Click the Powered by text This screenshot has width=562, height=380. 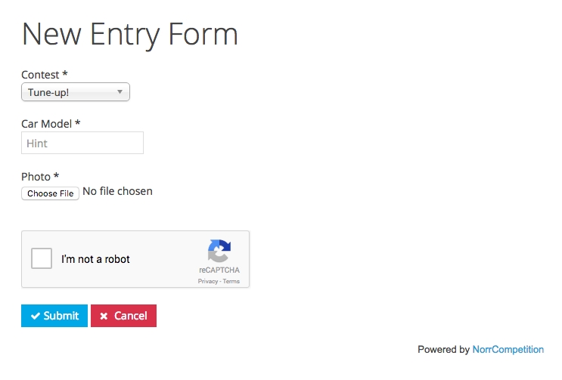(443, 350)
